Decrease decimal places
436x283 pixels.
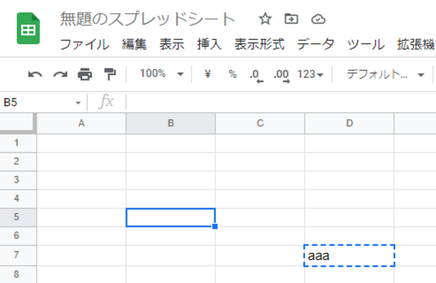[x=256, y=75]
